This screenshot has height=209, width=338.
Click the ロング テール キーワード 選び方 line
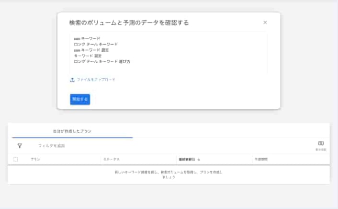102,62
